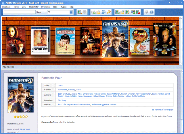The width and height of the screenshot is (184, 134).
Task: Open settings with the gear icon
Action: point(146,12)
